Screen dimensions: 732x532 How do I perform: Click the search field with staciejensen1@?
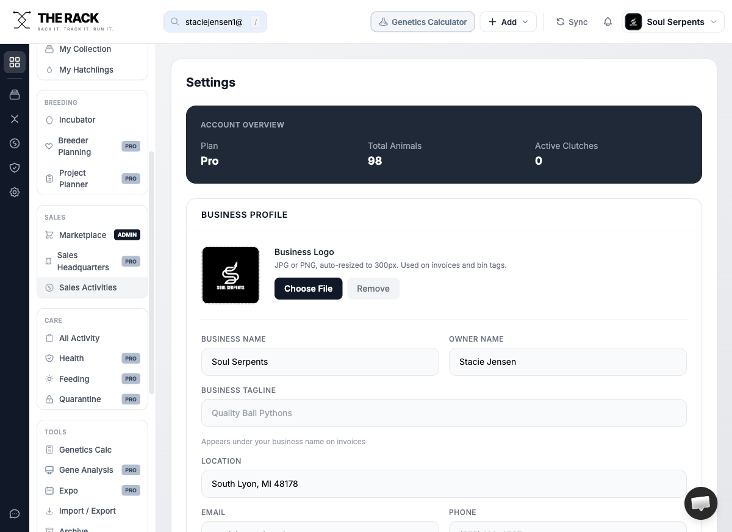tap(215, 22)
